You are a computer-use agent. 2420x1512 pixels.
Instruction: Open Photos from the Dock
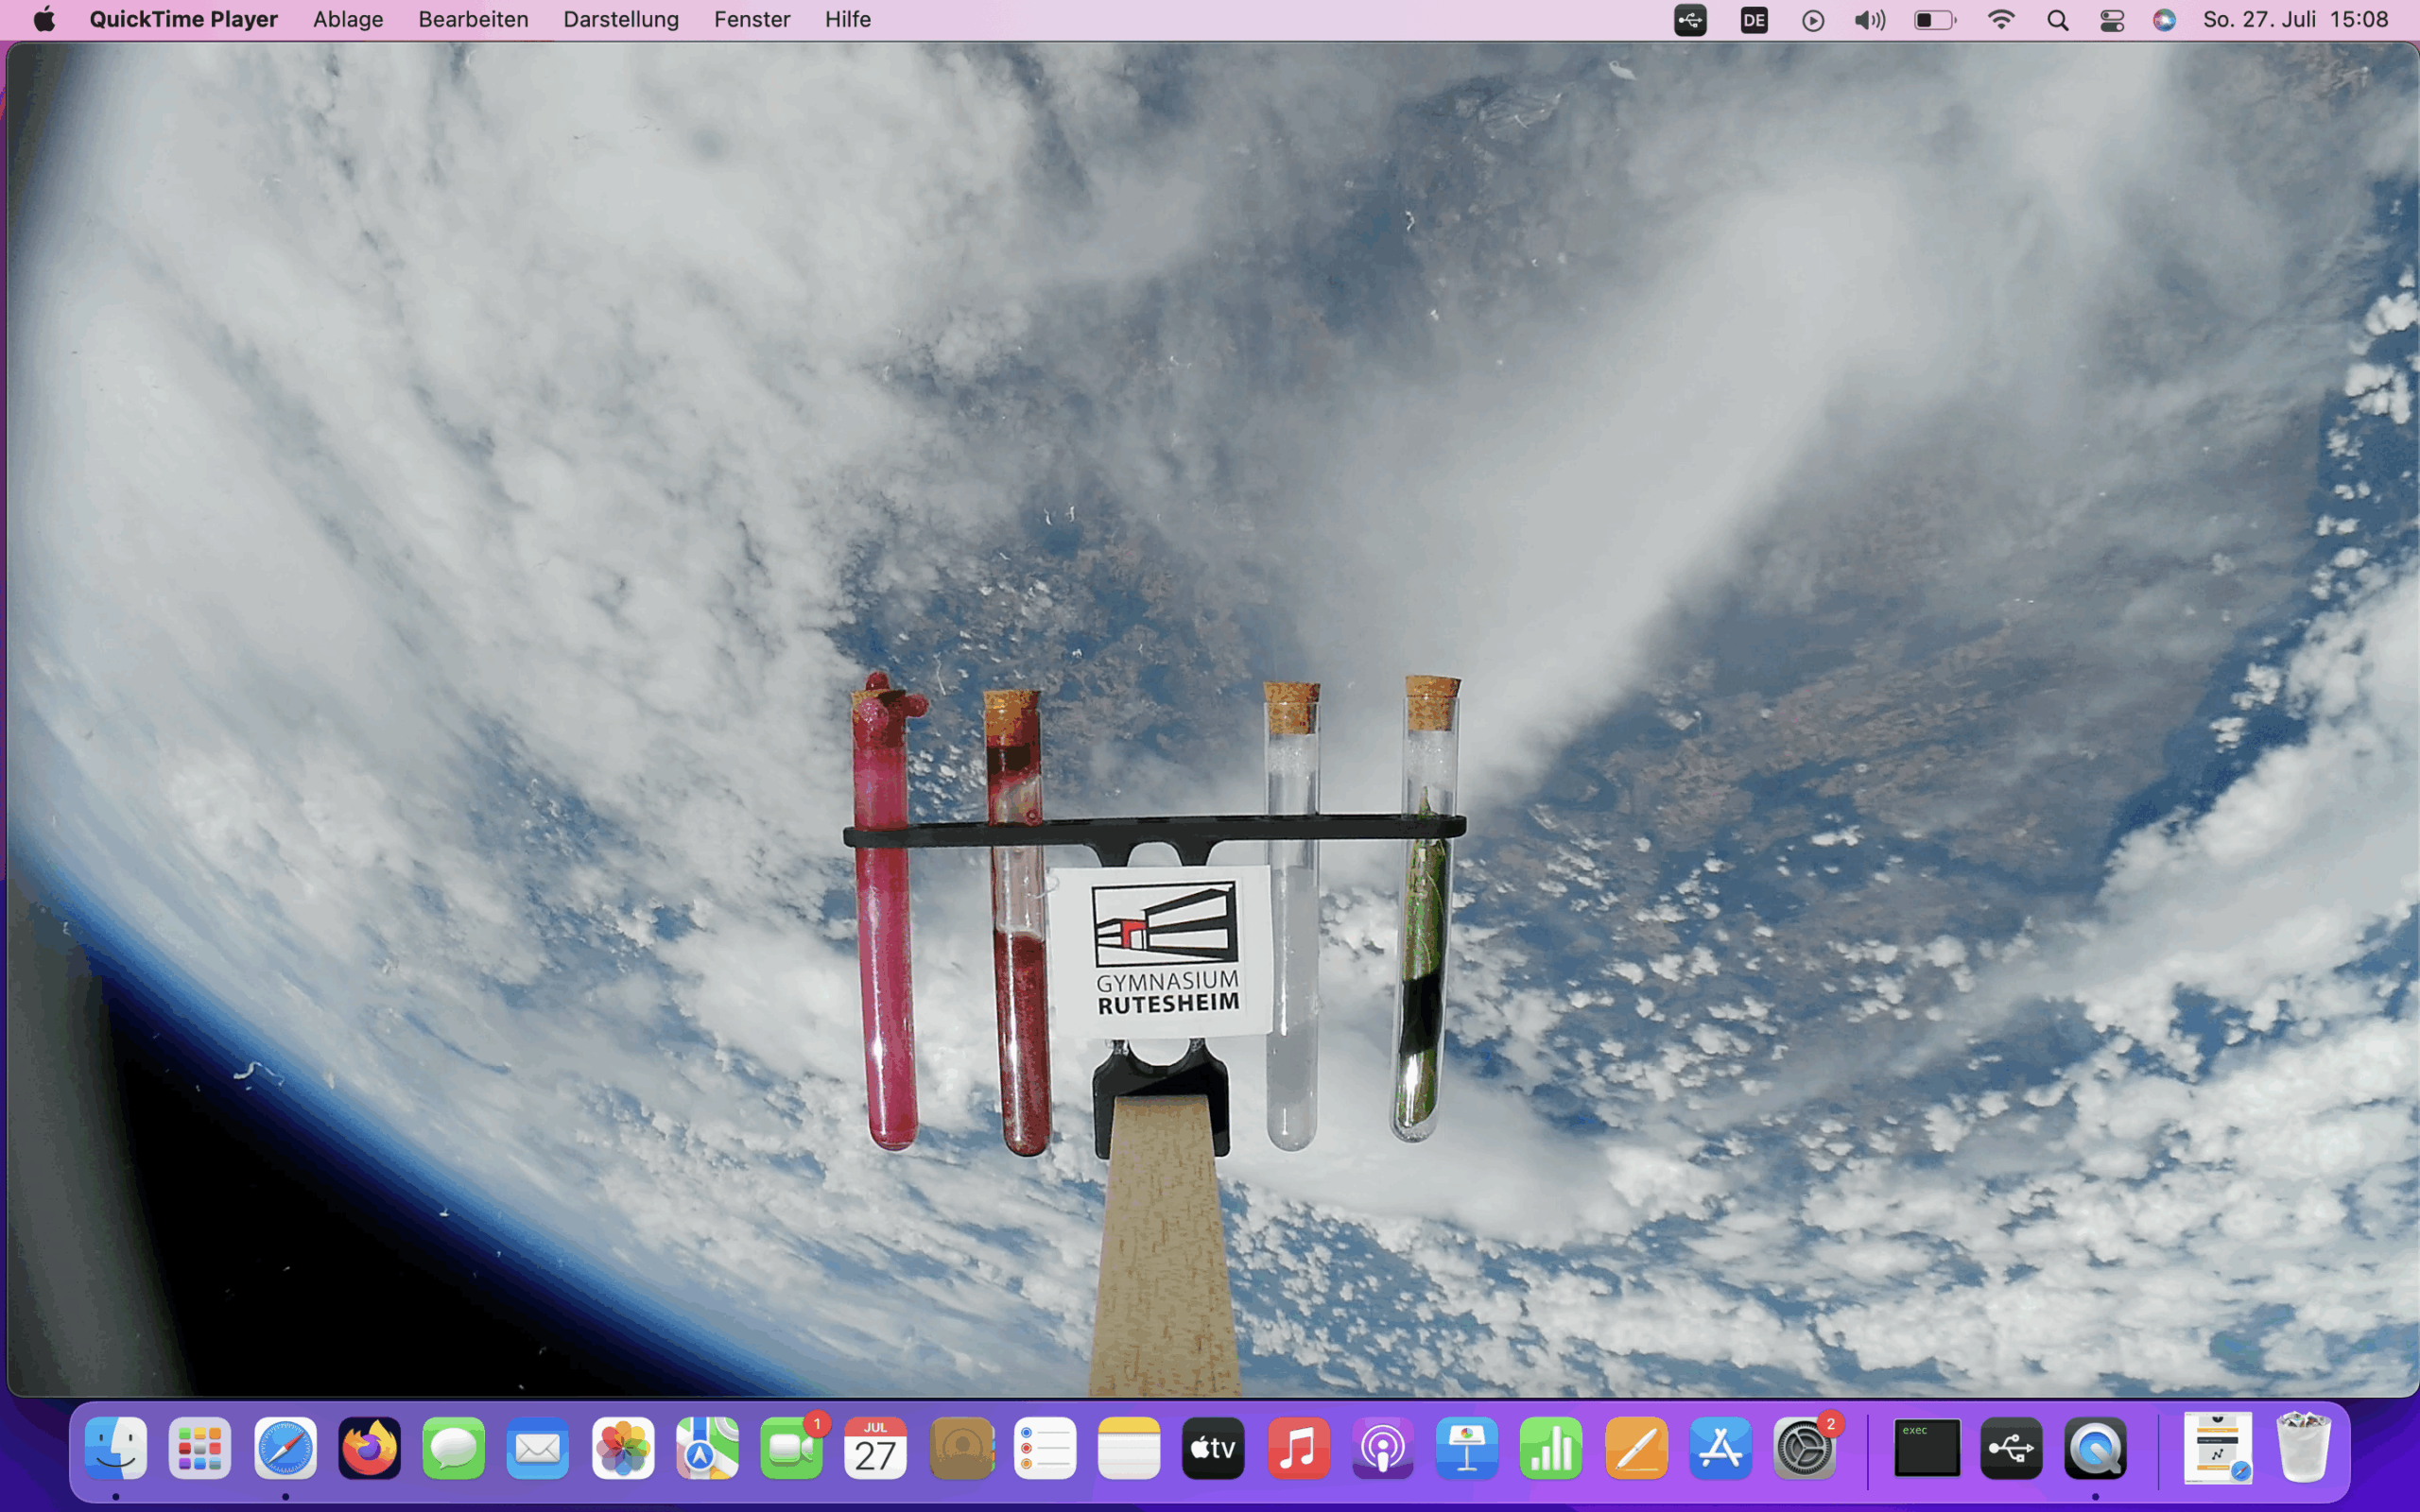pos(622,1447)
